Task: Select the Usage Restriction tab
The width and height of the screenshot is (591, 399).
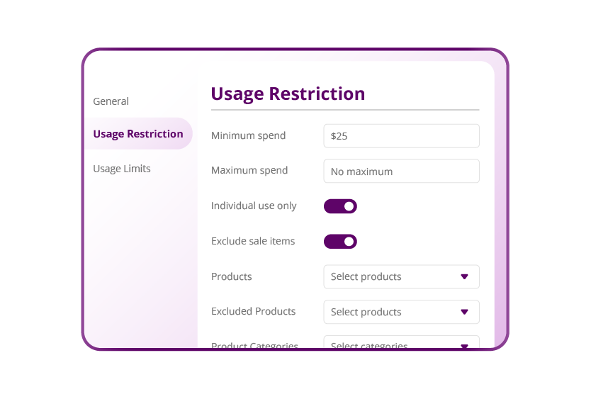Action: pyautogui.click(x=138, y=134)
